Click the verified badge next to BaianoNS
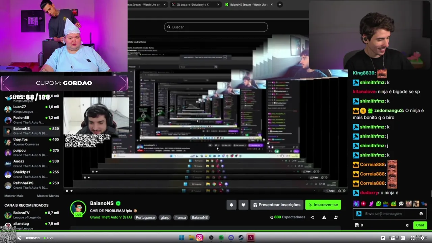The image size is (432, 243). point(118,203)
